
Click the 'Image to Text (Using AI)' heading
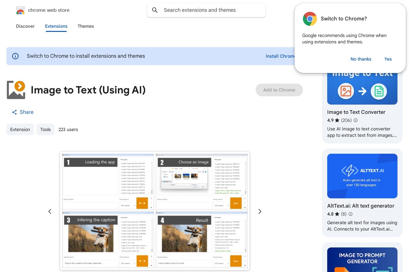88,90
